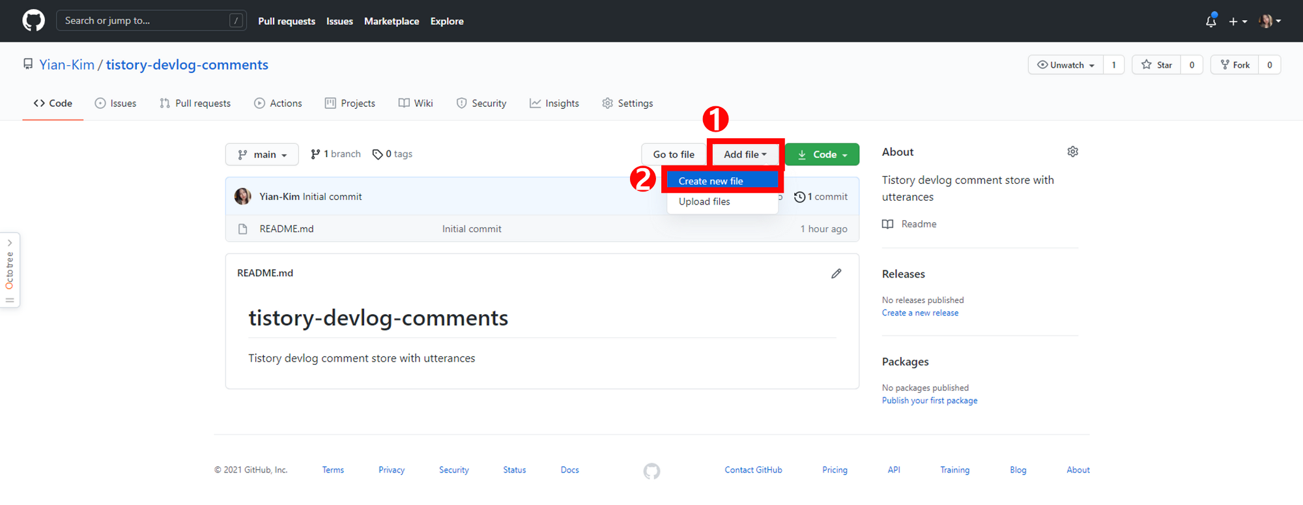Open Pull requests in top navigation
The image size is (1303, 505).
(287, 21)
